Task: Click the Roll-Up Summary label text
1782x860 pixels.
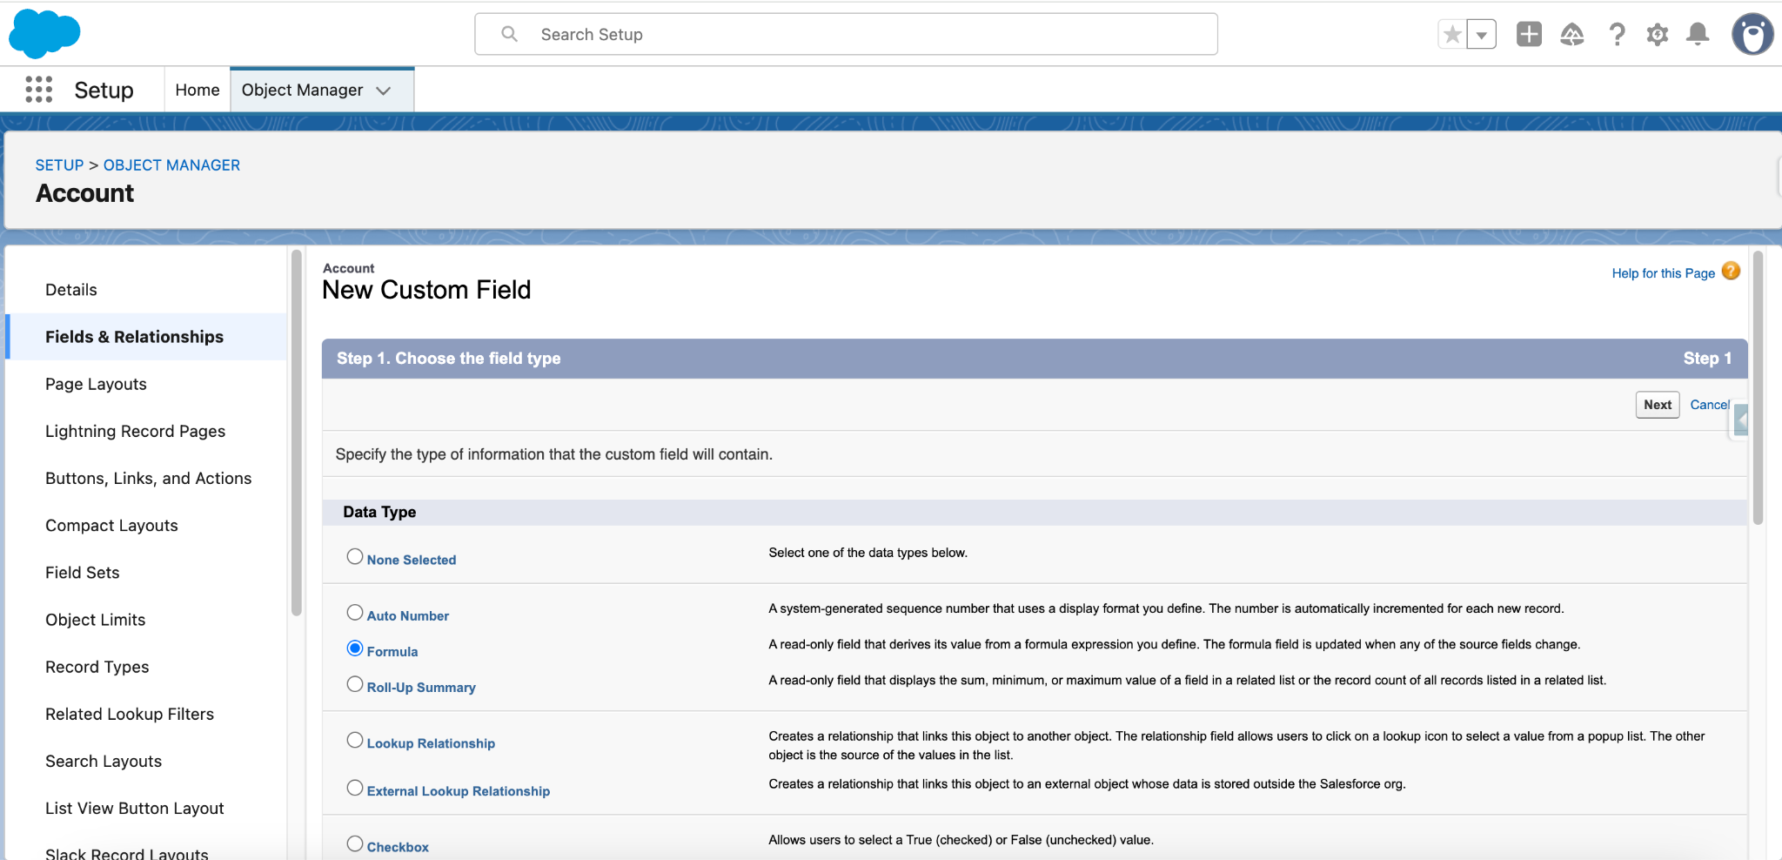Action: click(x=421, y=687)
